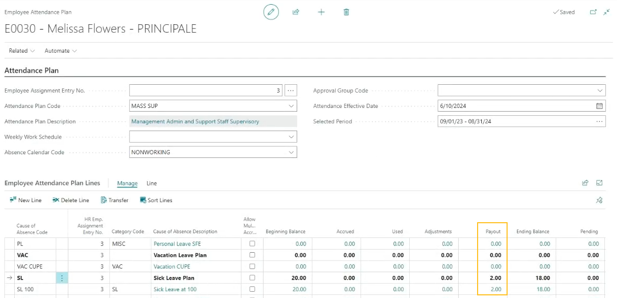Click Employee Assignment Entry No. input field
Viewport: 617px width, 298px height.
point(206,91)
